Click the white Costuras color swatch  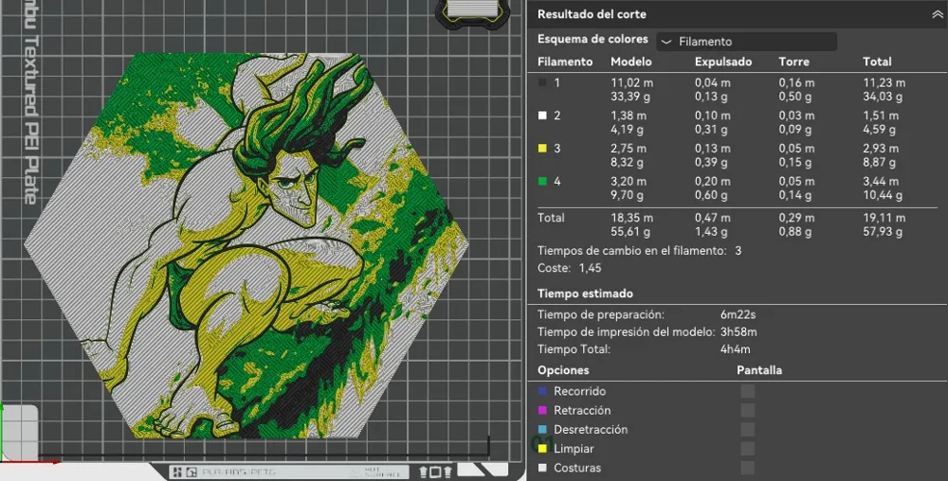click(x=542, y=468)
